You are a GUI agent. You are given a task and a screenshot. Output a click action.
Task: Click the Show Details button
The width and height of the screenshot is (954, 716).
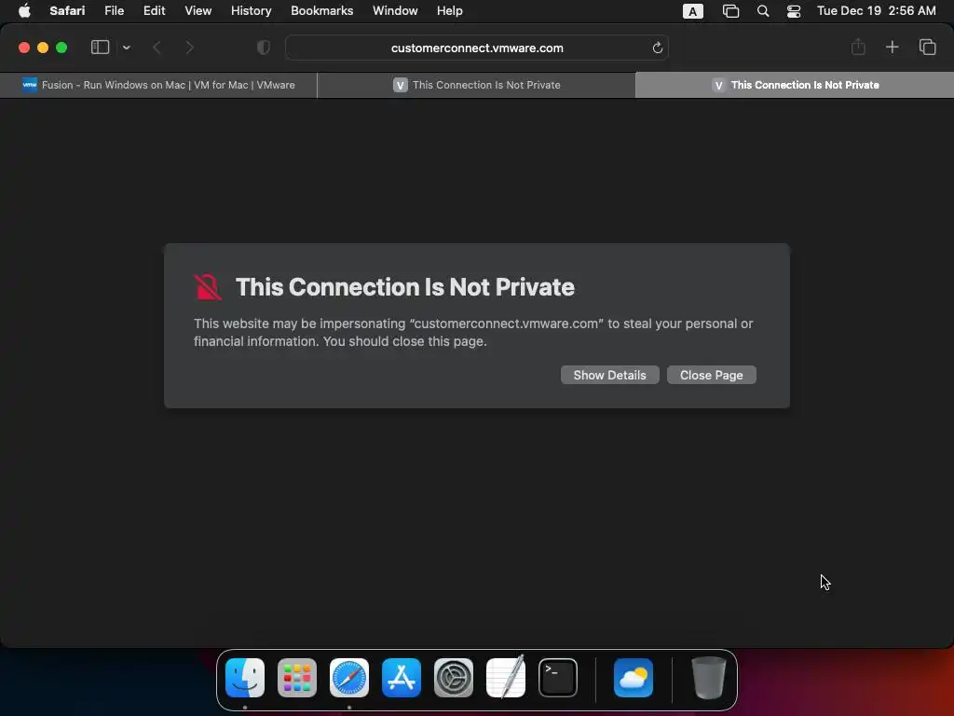tap(609, 375)
